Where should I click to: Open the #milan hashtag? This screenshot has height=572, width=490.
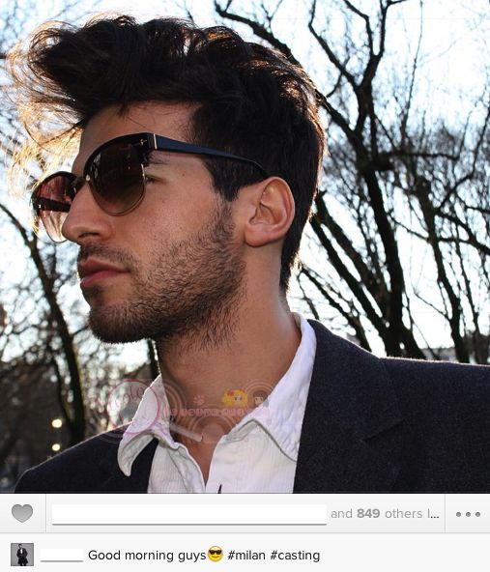tap(246, 556)
